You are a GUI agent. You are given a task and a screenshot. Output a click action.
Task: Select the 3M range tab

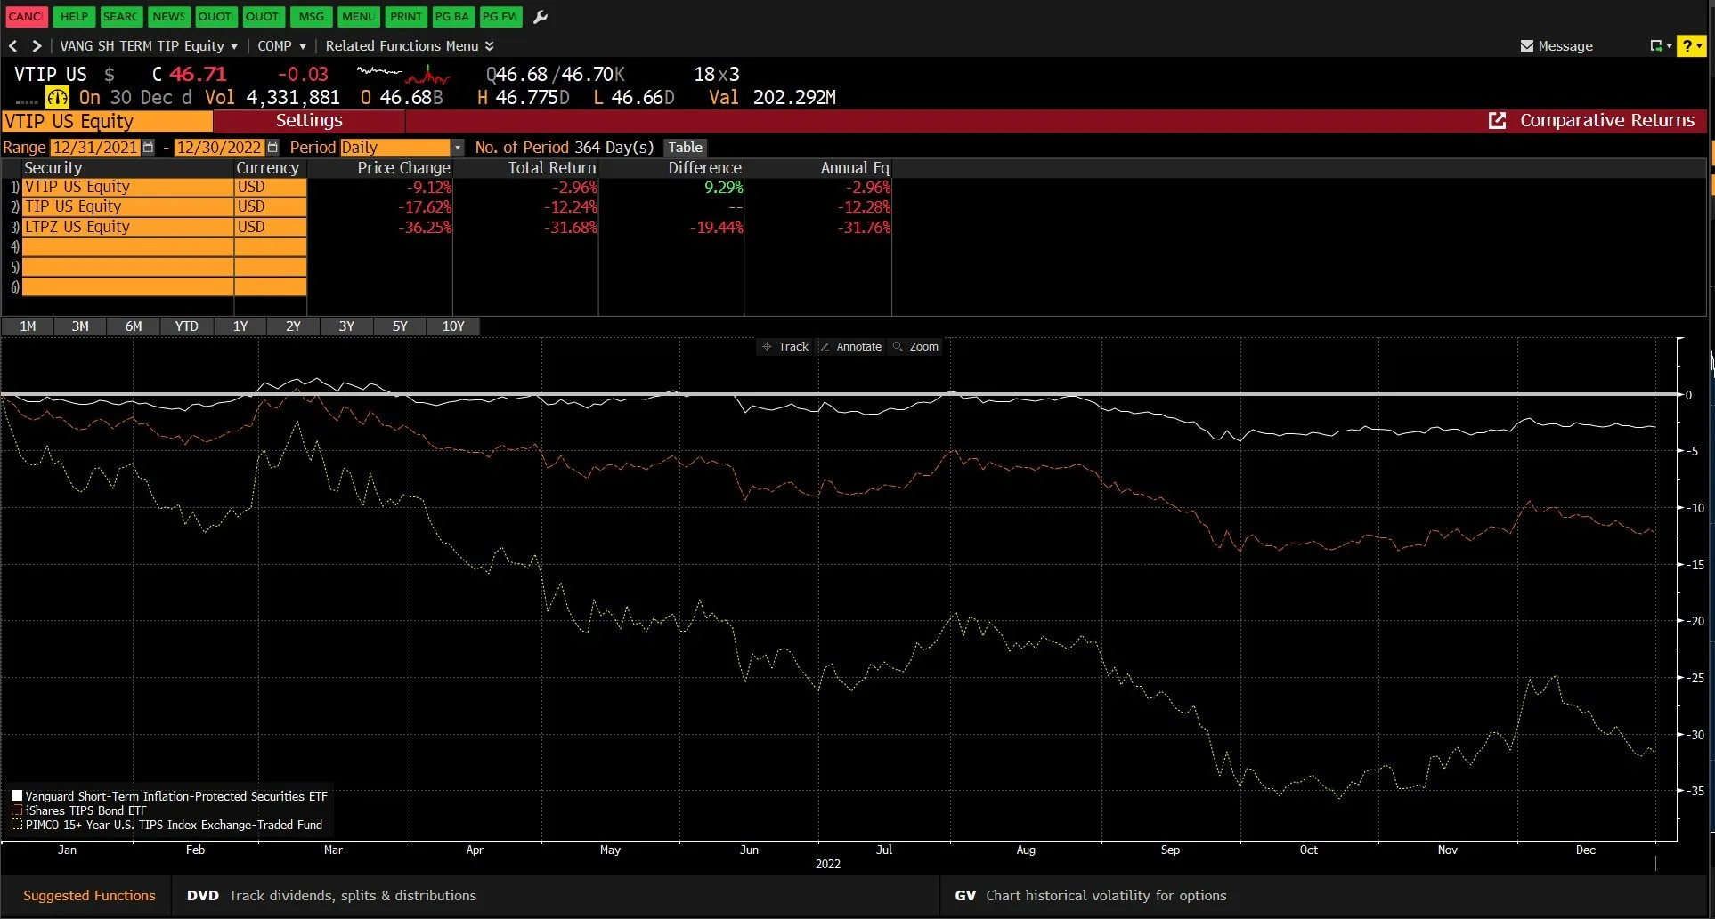[80, 326]
